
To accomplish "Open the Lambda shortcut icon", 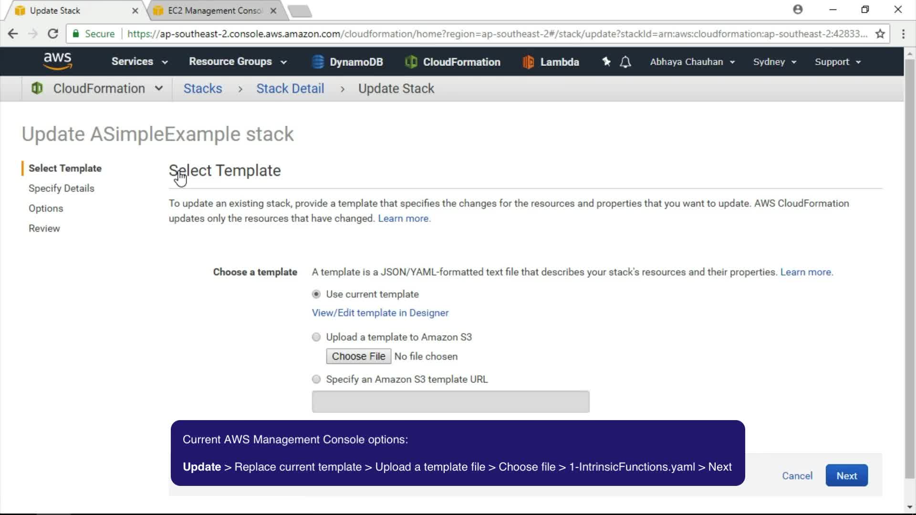I will pos(528,62).
